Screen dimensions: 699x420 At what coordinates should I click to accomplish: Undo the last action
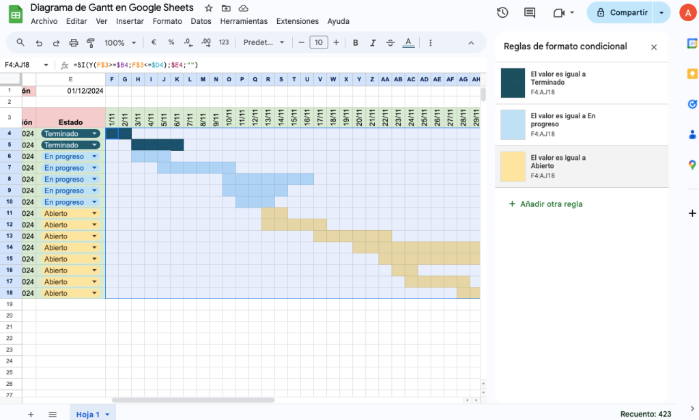[39, 42]
